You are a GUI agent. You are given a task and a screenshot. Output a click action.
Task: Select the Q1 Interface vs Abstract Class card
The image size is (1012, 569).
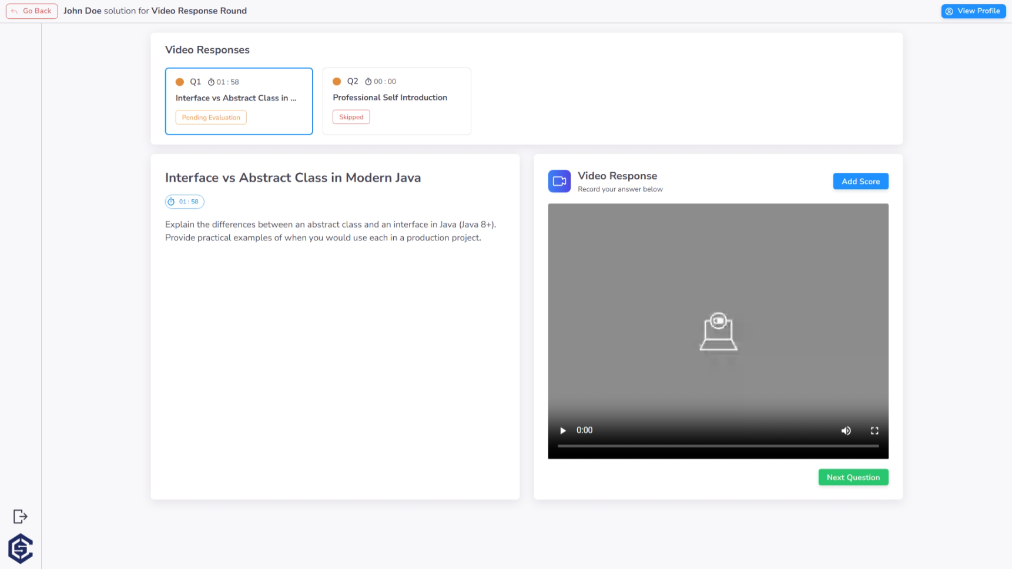[x=239, y=101]
